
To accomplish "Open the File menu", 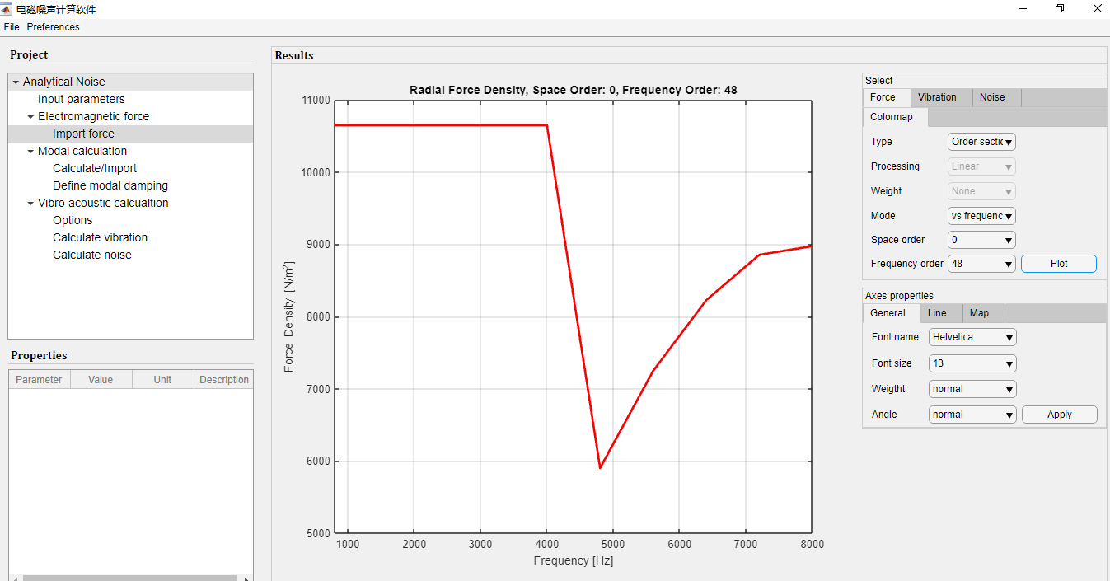I will [x=12, y=27].
